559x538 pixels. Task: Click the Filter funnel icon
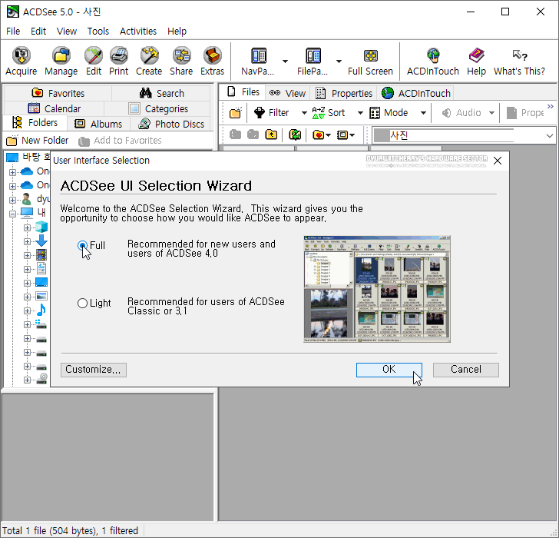tap(260, 113)
